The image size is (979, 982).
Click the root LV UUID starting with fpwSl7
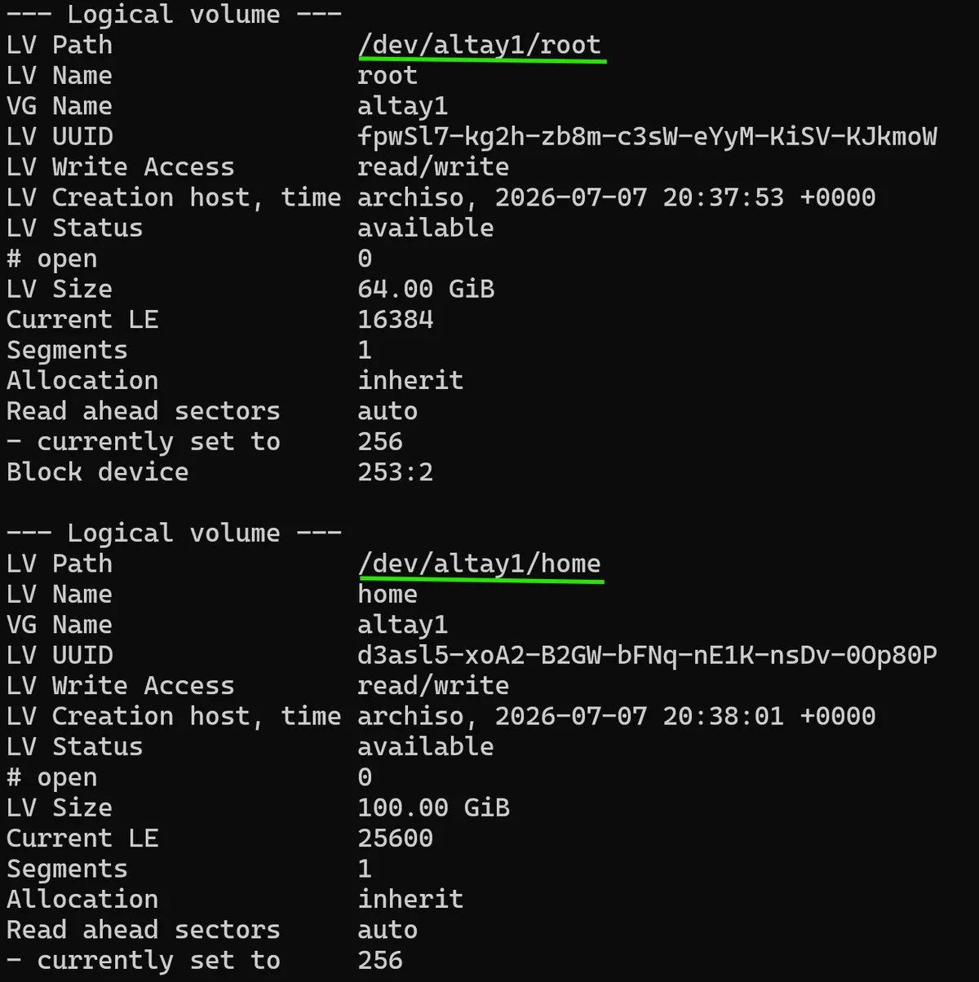[648, 136]
